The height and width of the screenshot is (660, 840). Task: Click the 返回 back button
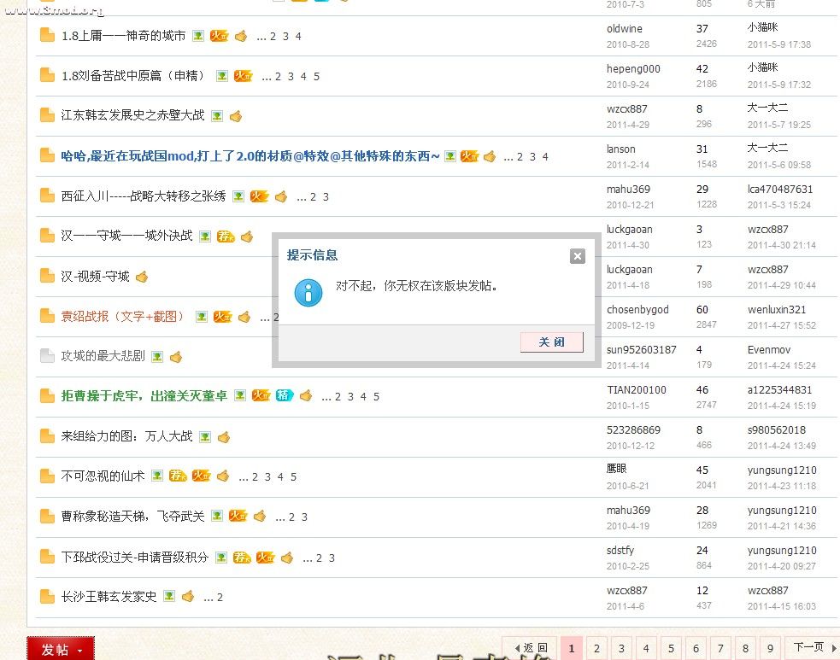click(x=530, y=648)
